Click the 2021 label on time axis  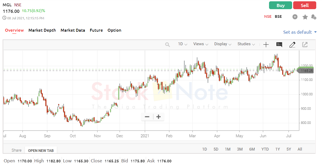(x=145, y=136)
